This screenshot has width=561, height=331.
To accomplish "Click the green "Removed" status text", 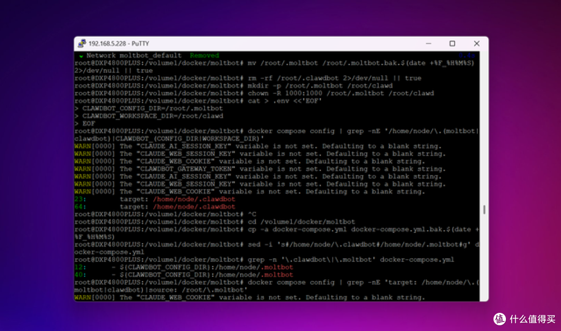I will [204, 56].
